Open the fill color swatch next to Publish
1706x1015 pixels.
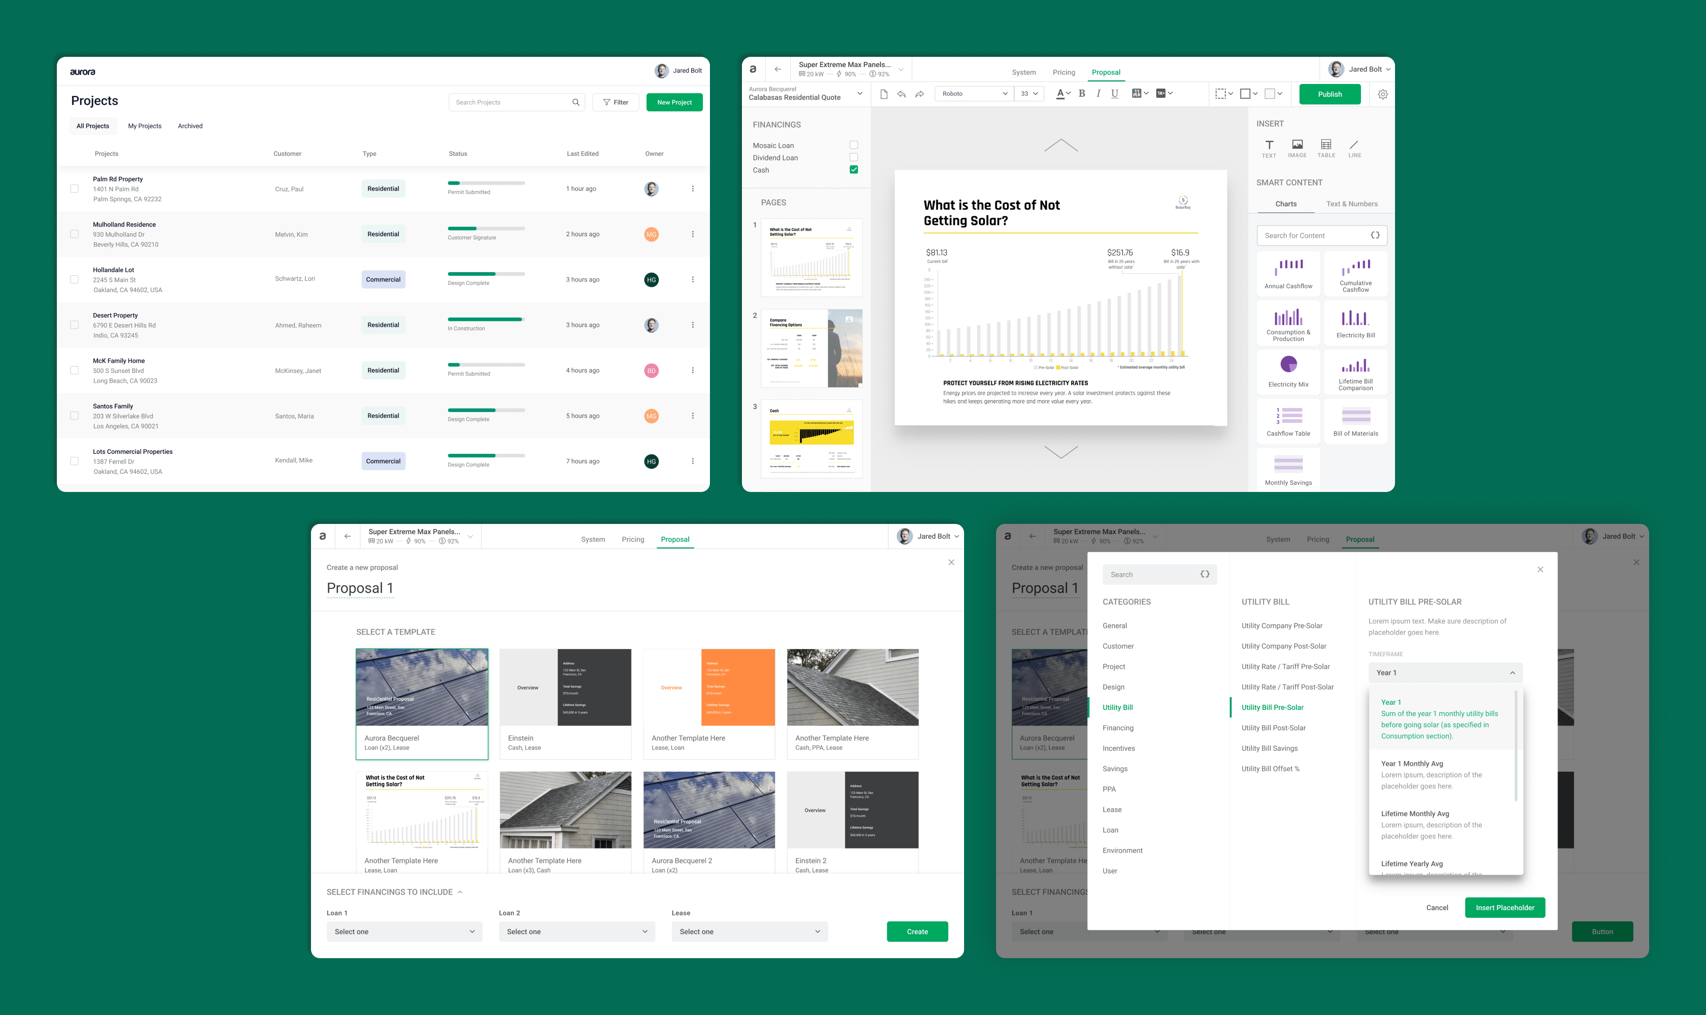click(x=1273, y=94)
